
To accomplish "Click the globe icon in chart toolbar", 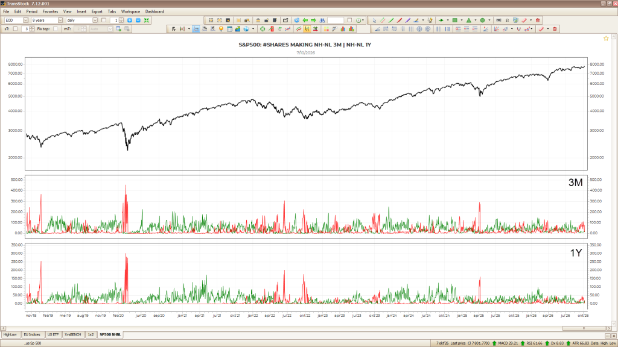I will pos(246,29).
